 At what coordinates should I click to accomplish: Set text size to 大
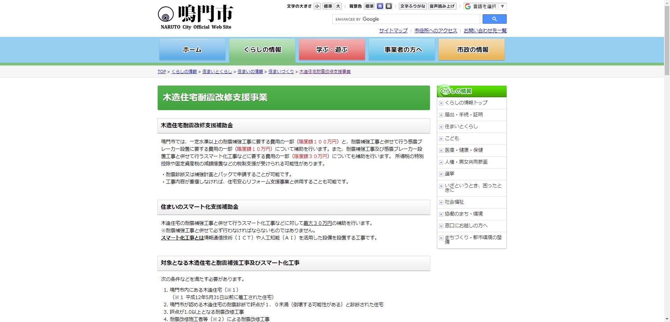(337, 6)
